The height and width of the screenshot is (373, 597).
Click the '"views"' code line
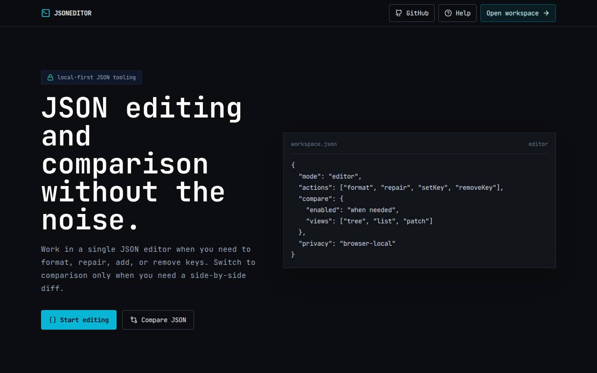[369, 221]
